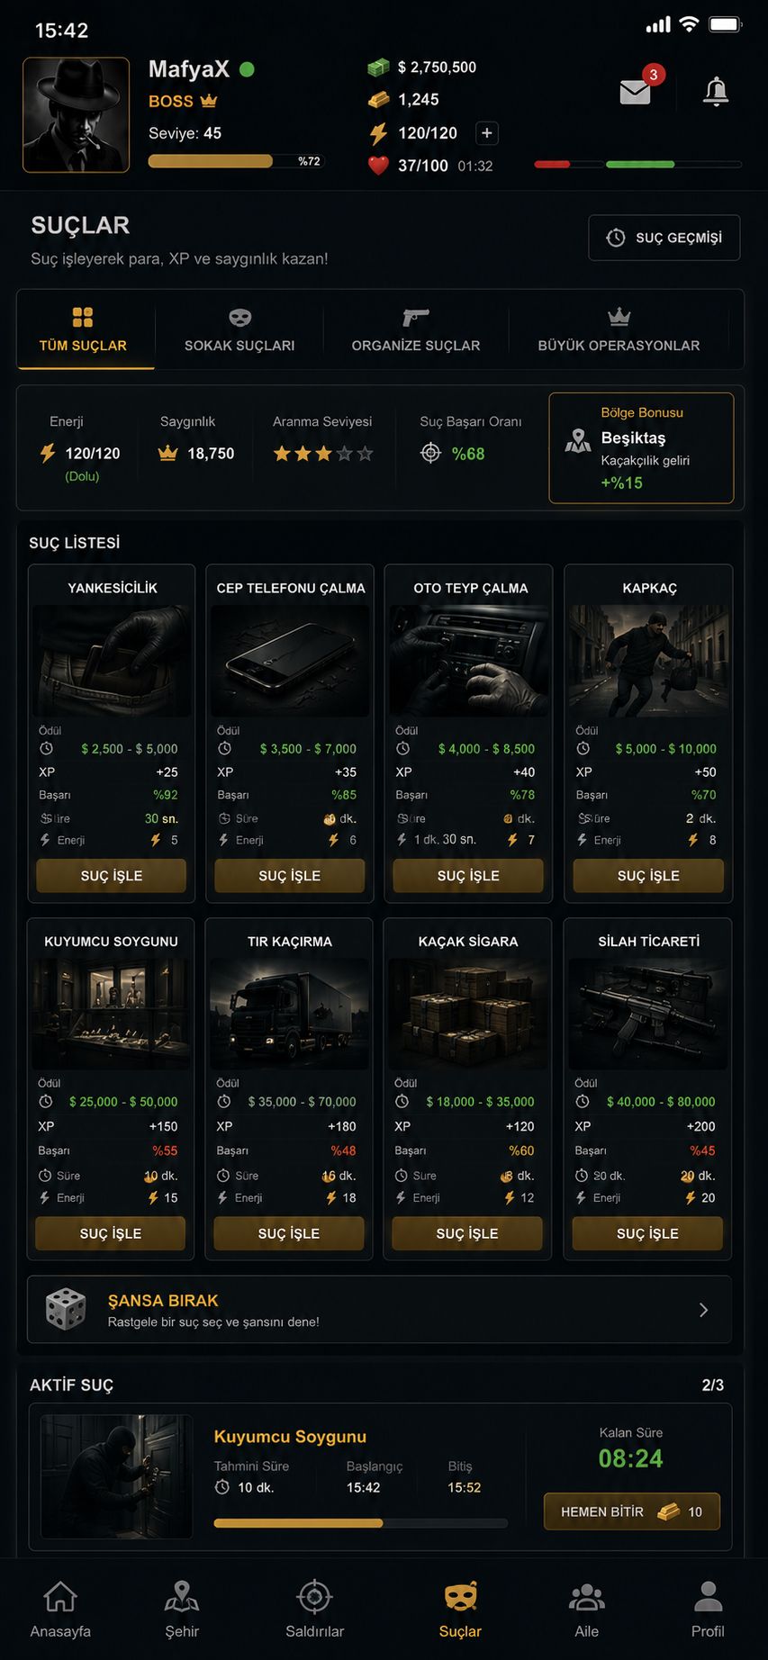Commit Yankesicilik with Suç İşle
The width and height of the screenshot is (768, 1660).
112,875
